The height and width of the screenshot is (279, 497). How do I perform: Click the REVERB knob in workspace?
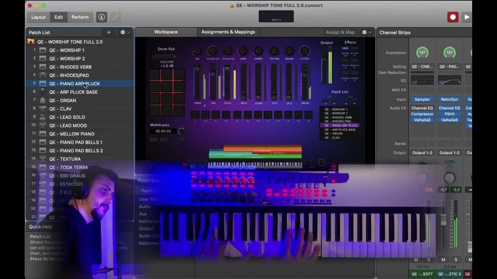289,51
